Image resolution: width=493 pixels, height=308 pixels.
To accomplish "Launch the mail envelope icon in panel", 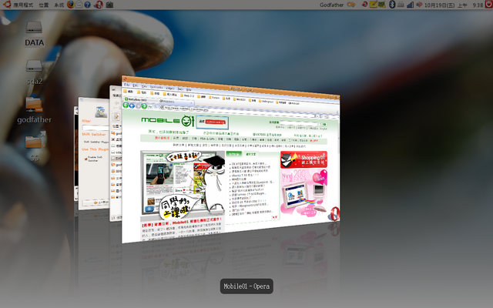I will coord(79,5).
